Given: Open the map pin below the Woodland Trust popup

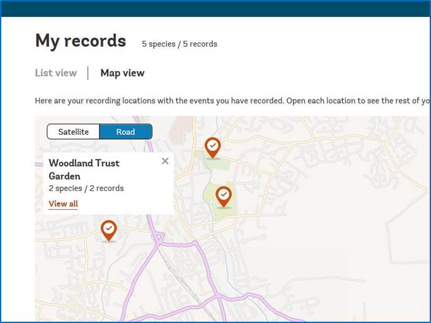Looking at the screenshot, I should point(109,229).
